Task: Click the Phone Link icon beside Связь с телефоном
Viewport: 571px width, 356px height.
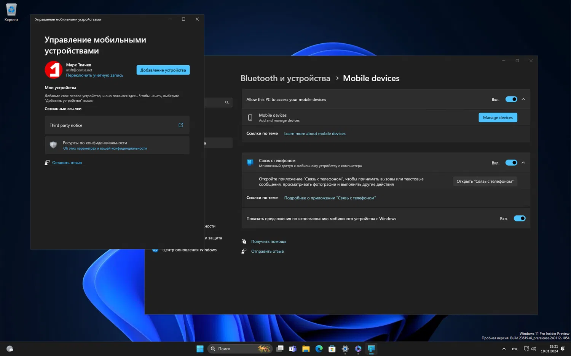Action: (x=250, y=163)
